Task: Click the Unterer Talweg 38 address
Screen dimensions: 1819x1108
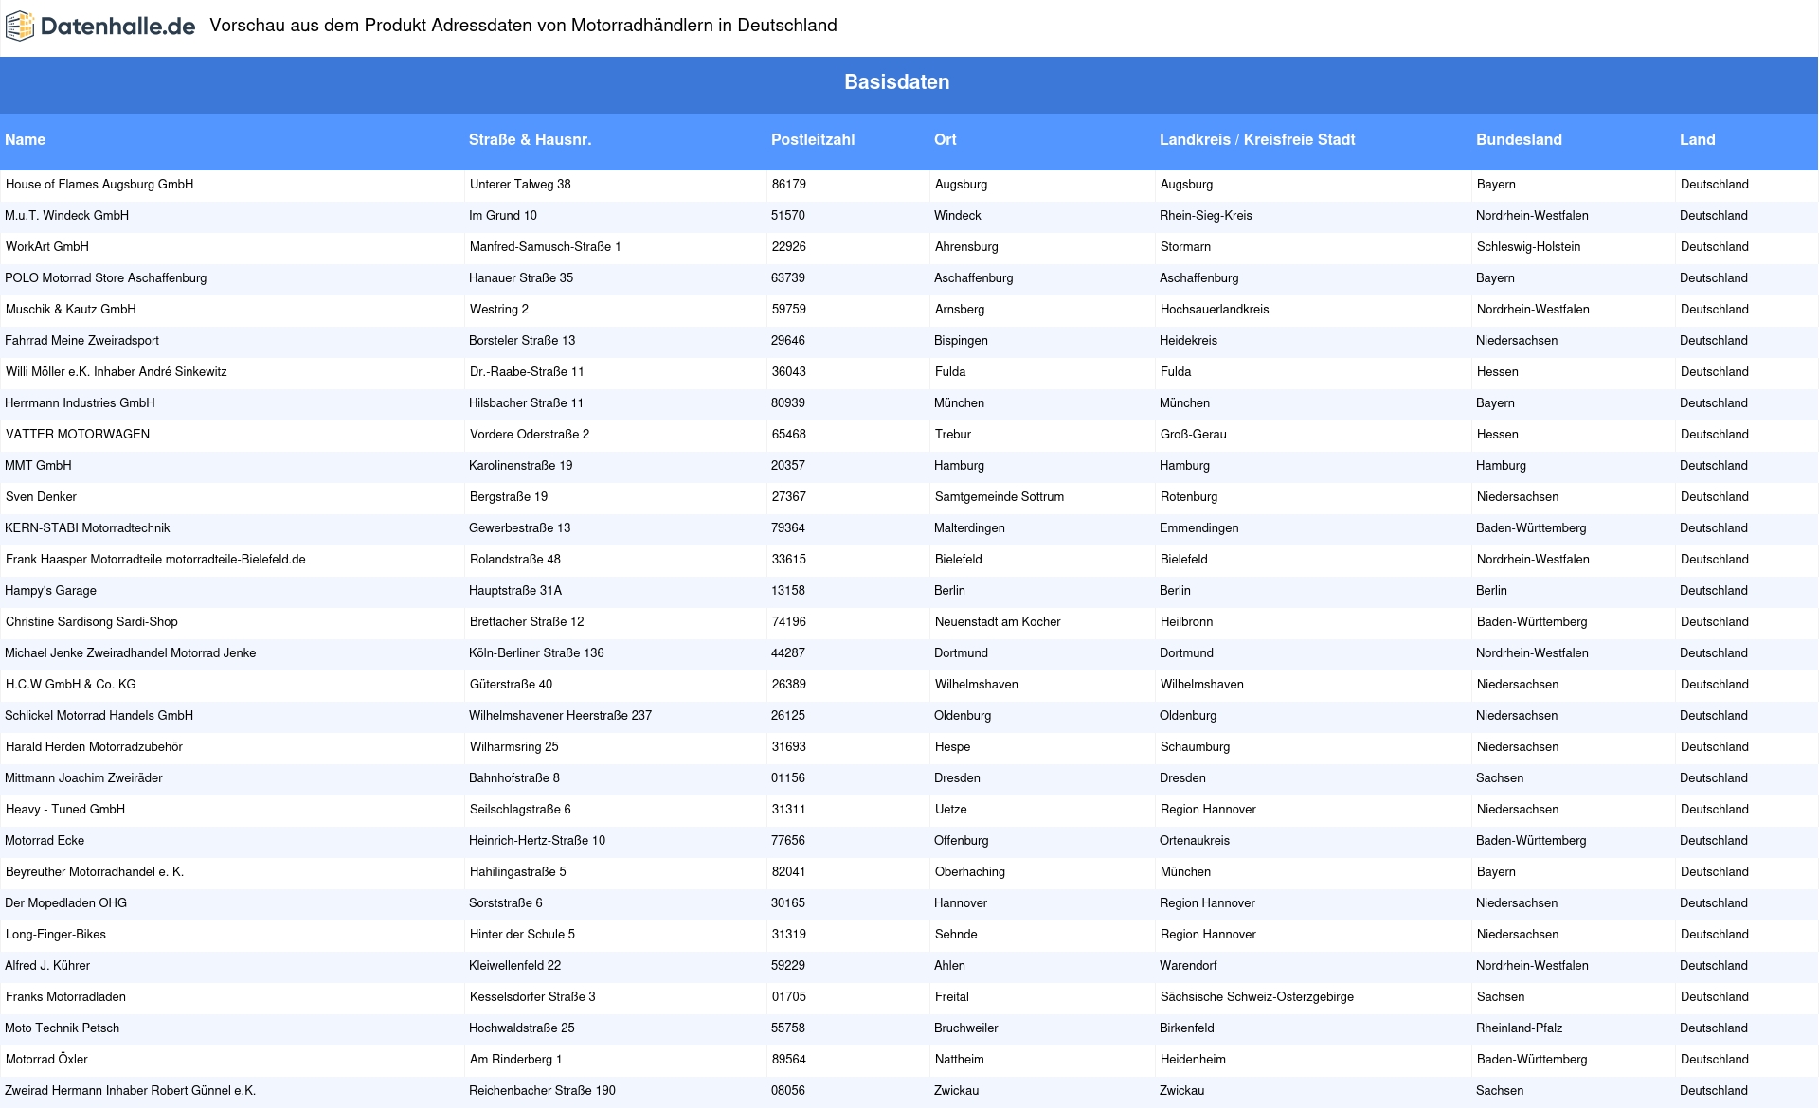Action: (x=520, y=185)
